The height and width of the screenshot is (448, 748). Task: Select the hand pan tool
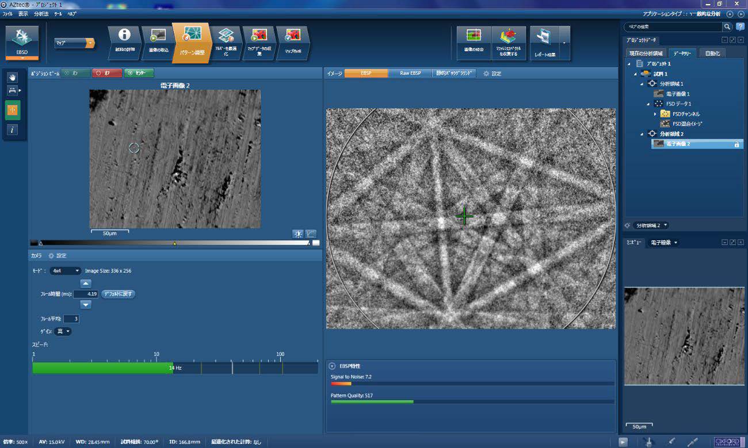[x=12, y=77]
